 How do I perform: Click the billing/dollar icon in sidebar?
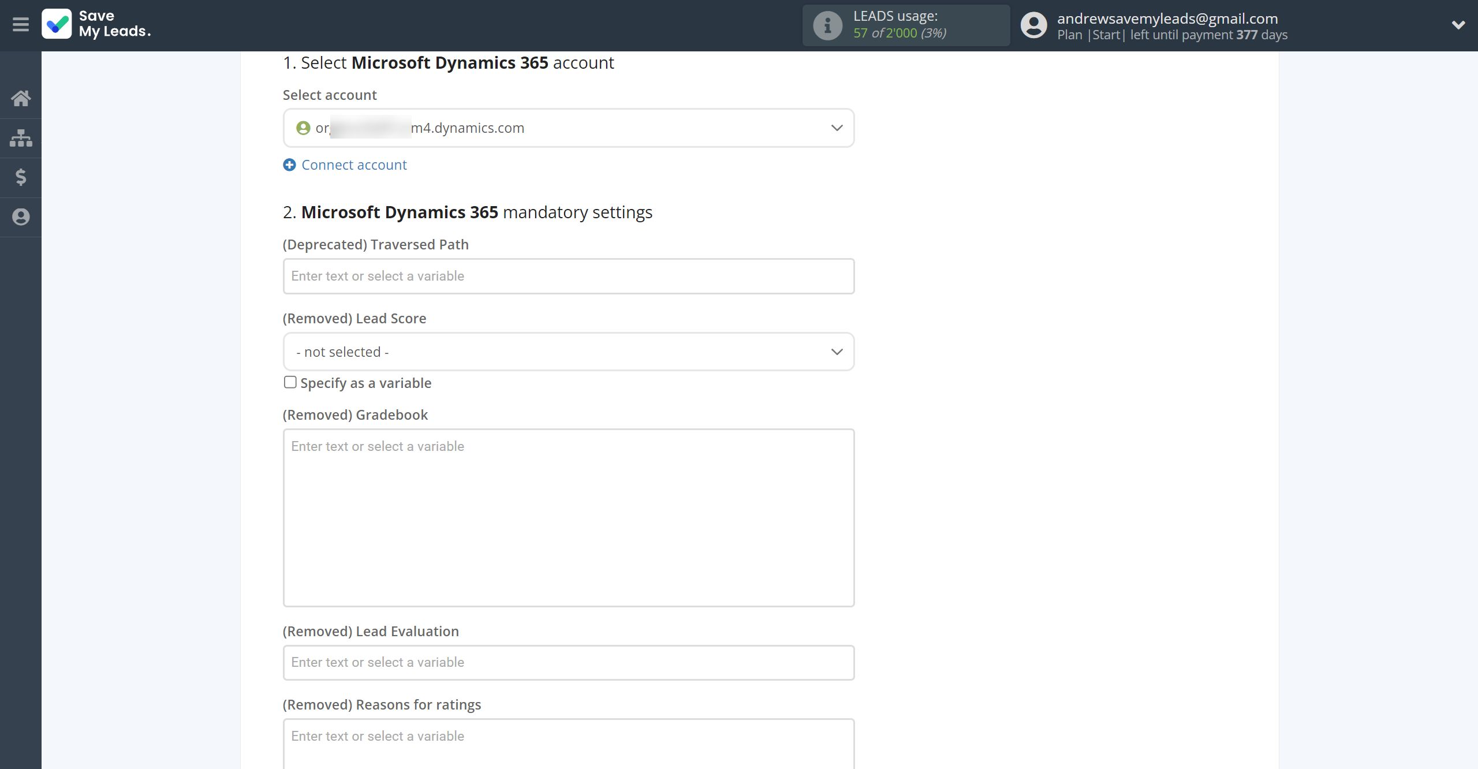coord(21,177)
